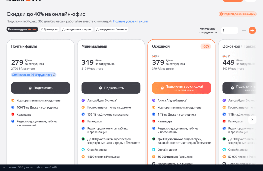263x171 pixels.
Task: Click Calendar icon in 'Почта и файлы' card
Action: point(13,114)
